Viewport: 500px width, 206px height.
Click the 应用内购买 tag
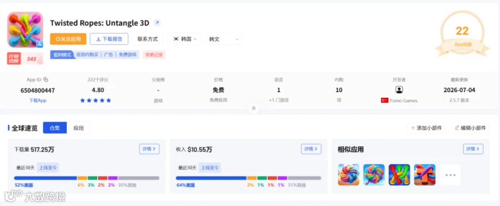pyautogui.click(x=87, y=54)
